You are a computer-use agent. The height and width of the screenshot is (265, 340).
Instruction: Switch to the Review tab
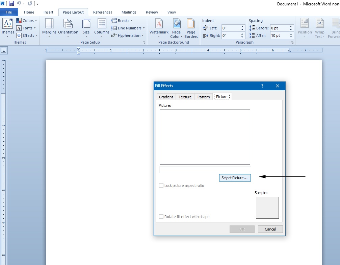tap(152, 12)
